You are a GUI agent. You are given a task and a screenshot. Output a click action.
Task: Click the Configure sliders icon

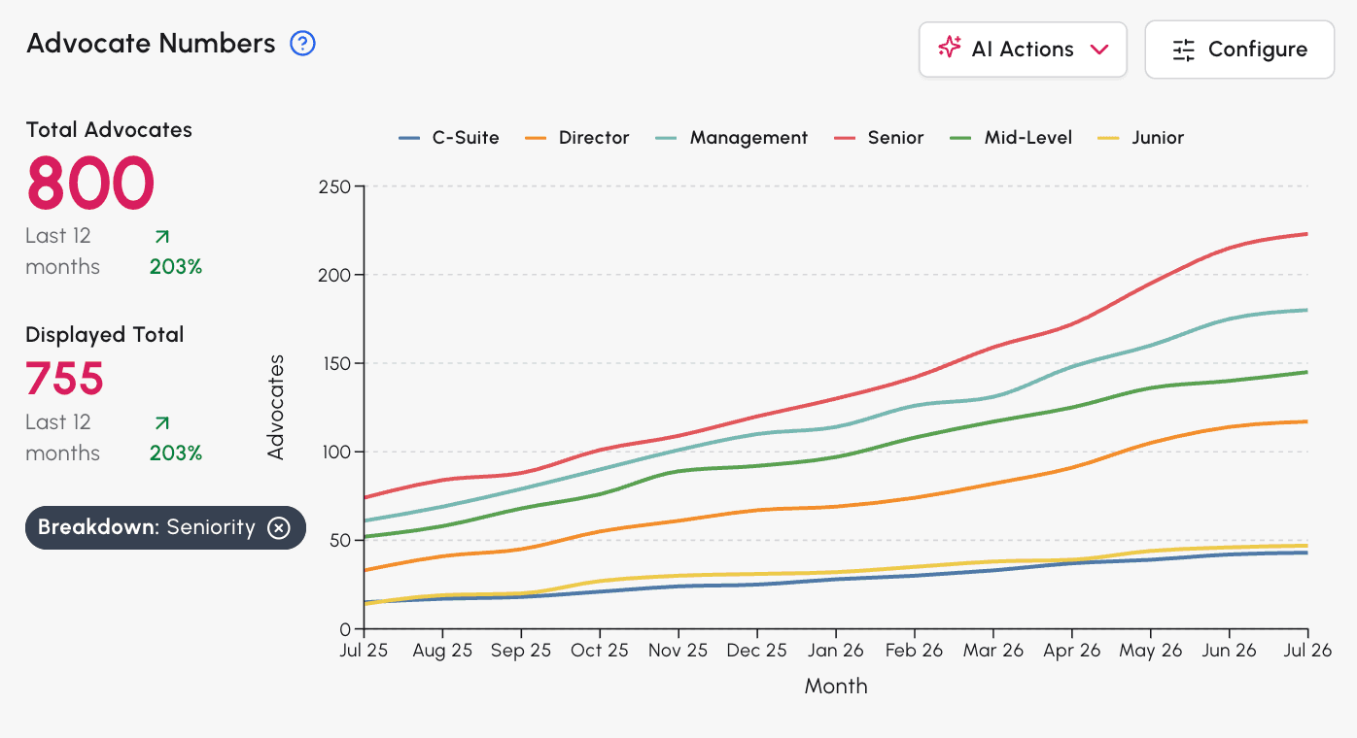pos(1184,50)
